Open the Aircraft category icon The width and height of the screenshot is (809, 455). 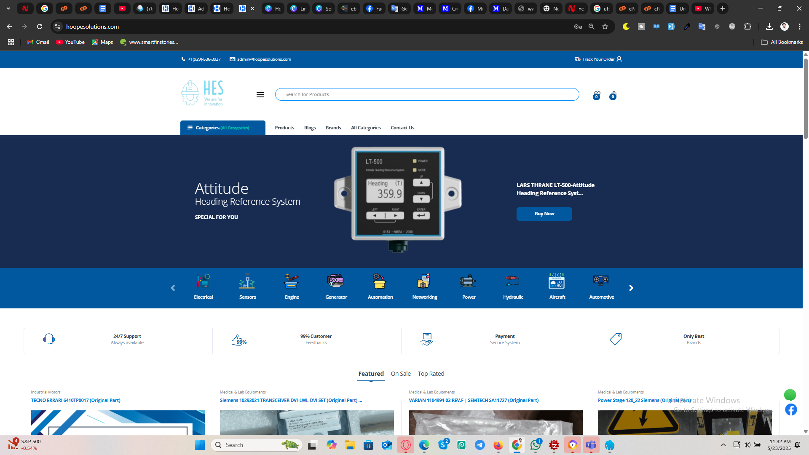point(557,281)
